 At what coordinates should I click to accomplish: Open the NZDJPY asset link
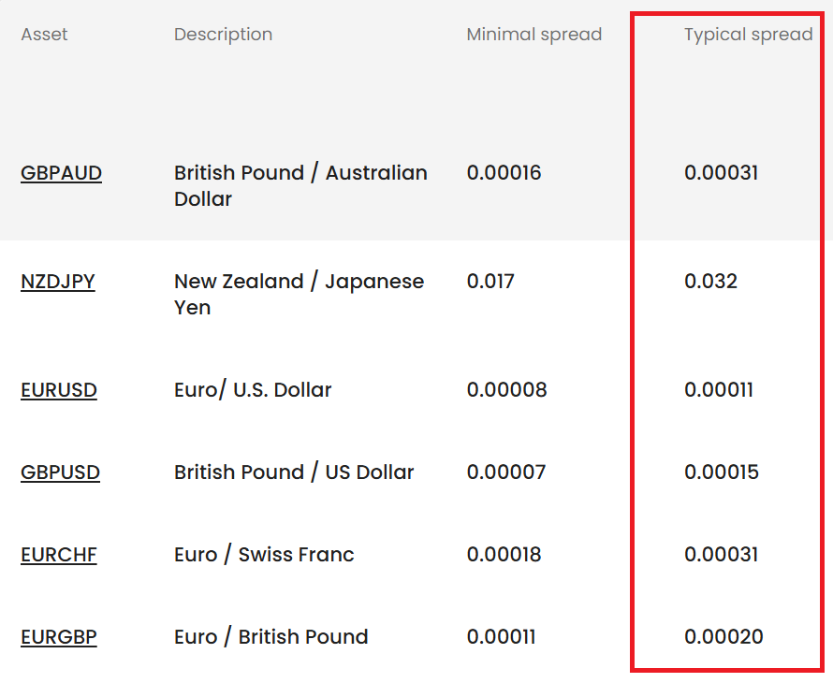pos(58,282)
